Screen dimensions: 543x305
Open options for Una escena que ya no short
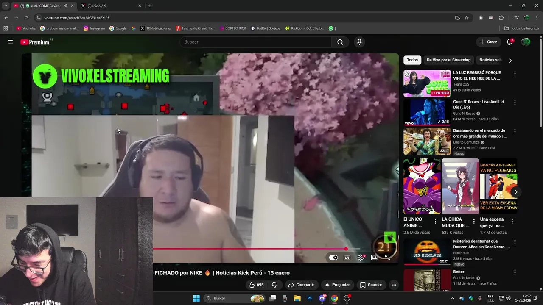click(x=512, y=221)
